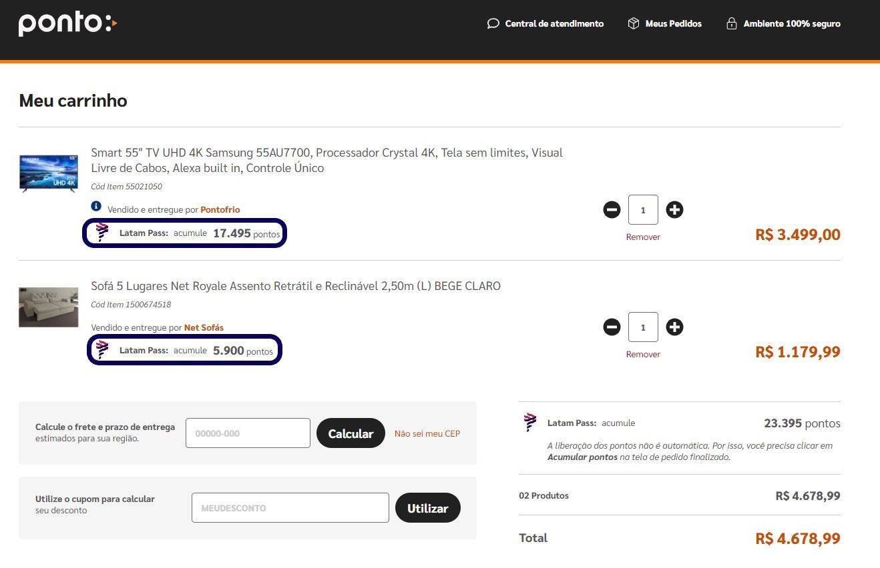Click the 23.395 pontos summary value
Viewport: 880px width, 568px height.
(x=802, y=423)
